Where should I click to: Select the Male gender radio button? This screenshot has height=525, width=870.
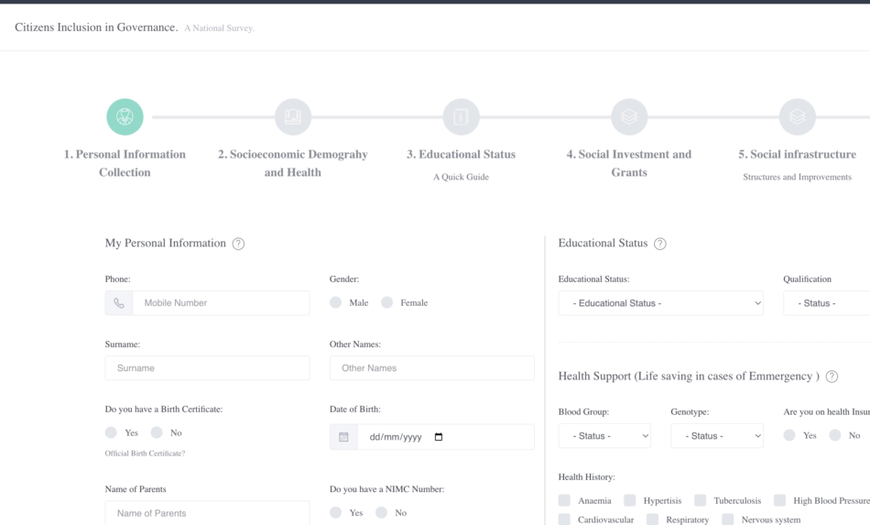pos(336,302)
